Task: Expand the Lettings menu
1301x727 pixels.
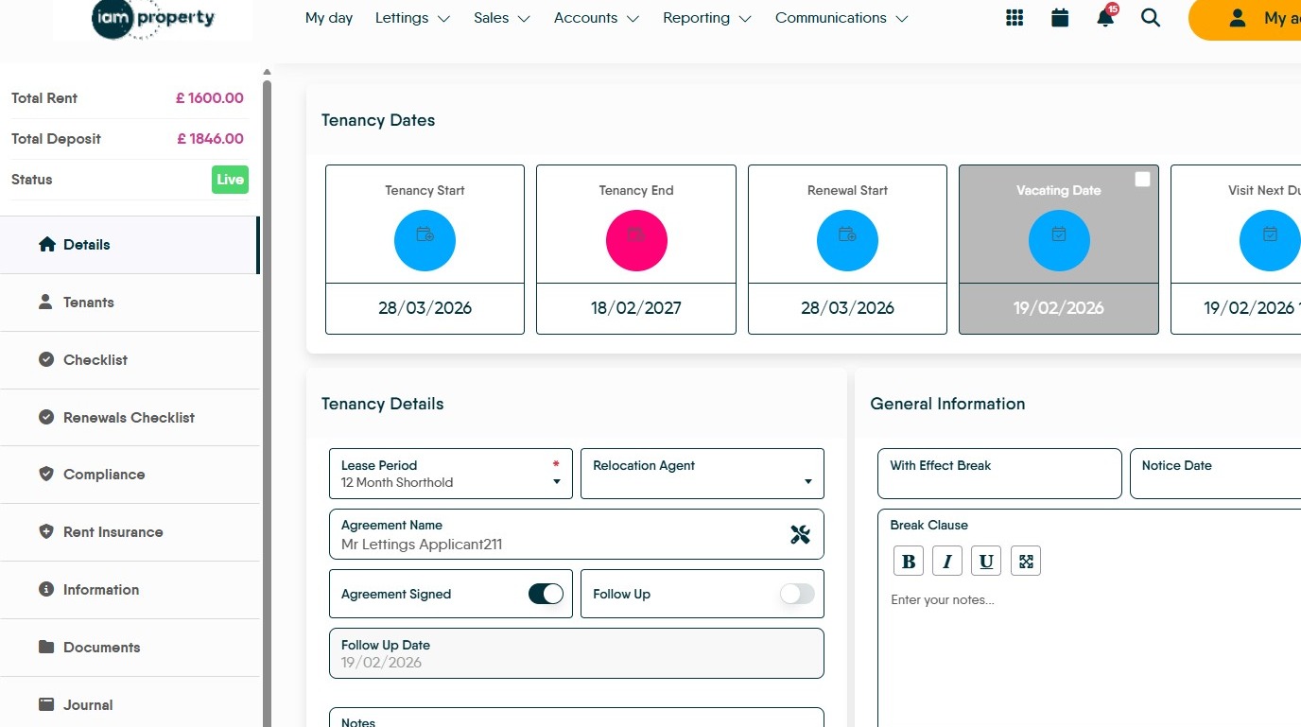Action: pyautogui.click(x=412, y=18)
